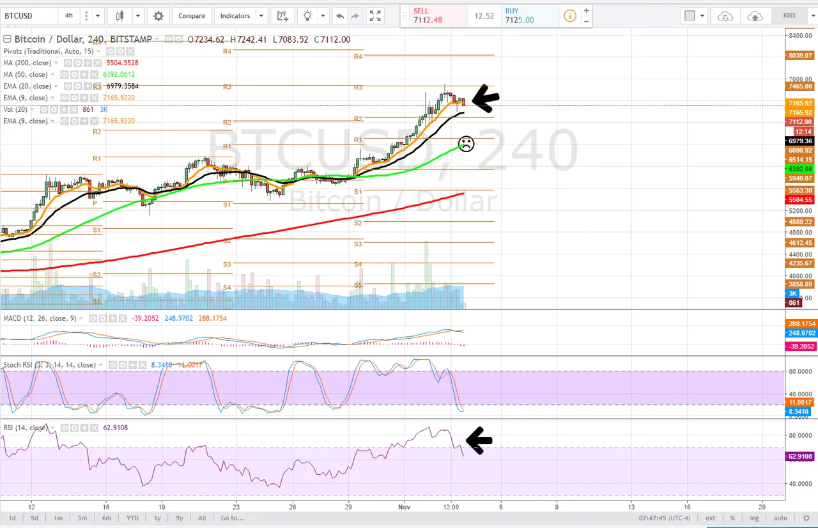Open the Indicators dialog
Viewport: 818px width, 528px height.
pos(235,16)
